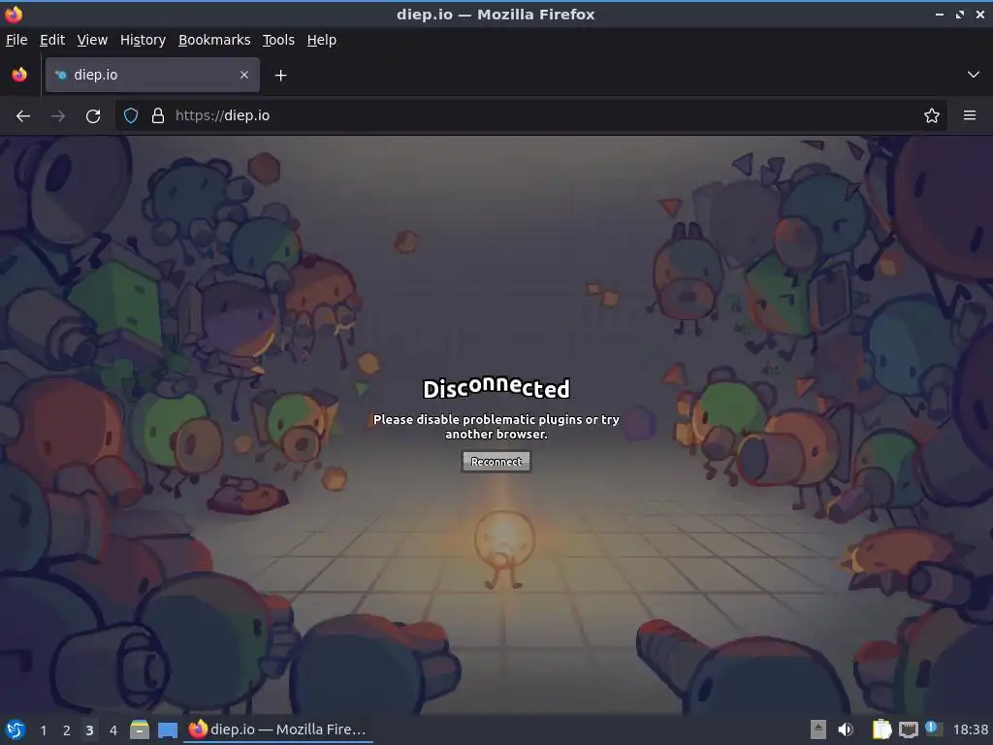Viewport: 993px width, 745px height.
Task: Switch to workspace 4
Action: [112, 730]
